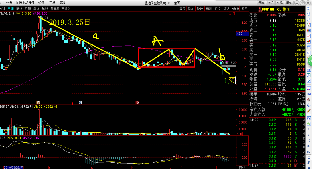This screenshot has width=312, height=169.
Task: Switch chart to 周线 weekly period
Action: click(x=19, y=9)
